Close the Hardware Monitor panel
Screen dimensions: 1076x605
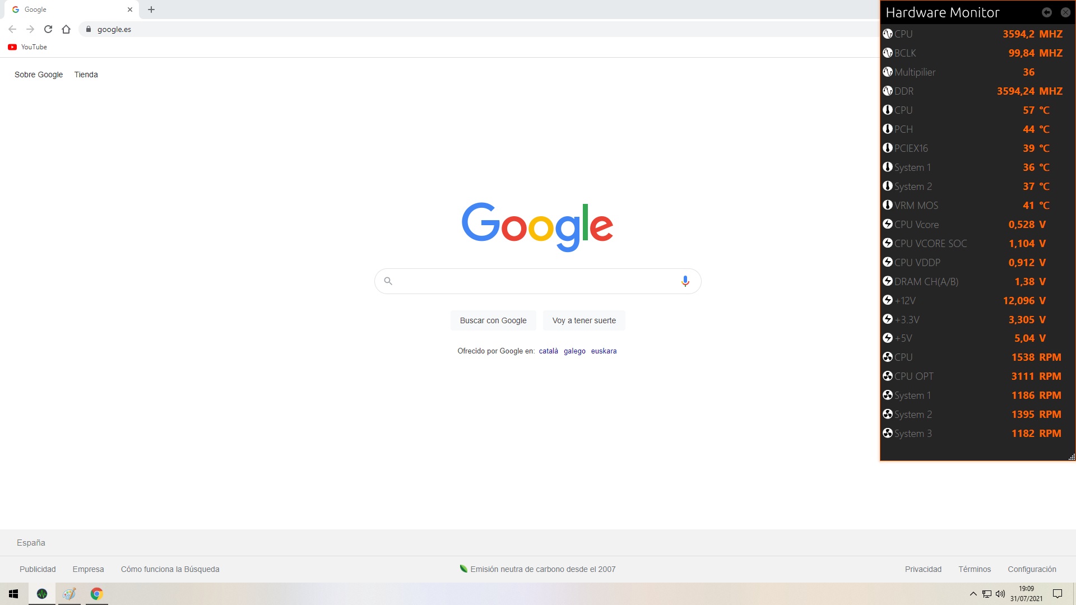tap(1065, 12)
